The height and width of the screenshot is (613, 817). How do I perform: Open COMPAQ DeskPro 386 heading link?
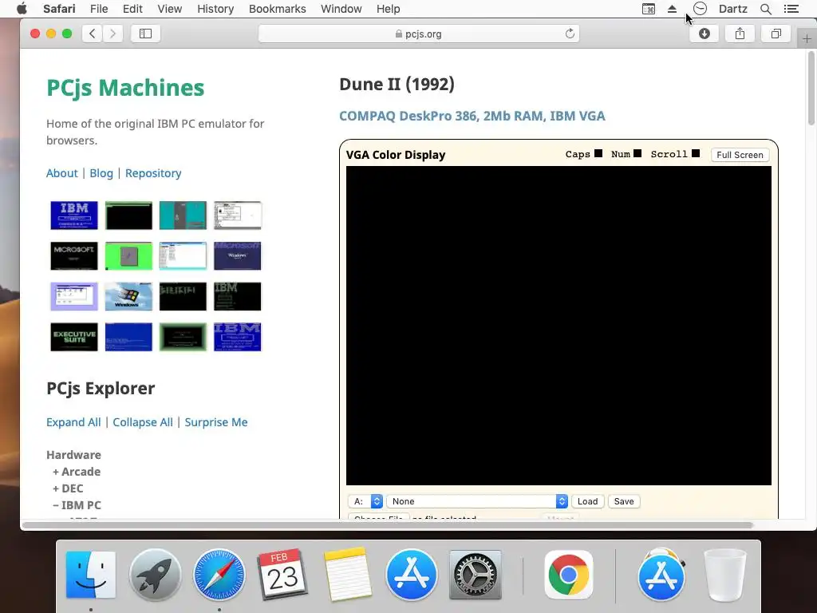point(472,116)
